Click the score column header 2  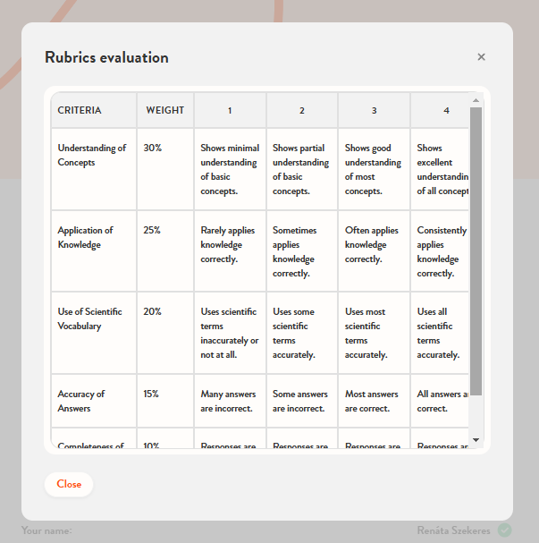tap(302, 111)
